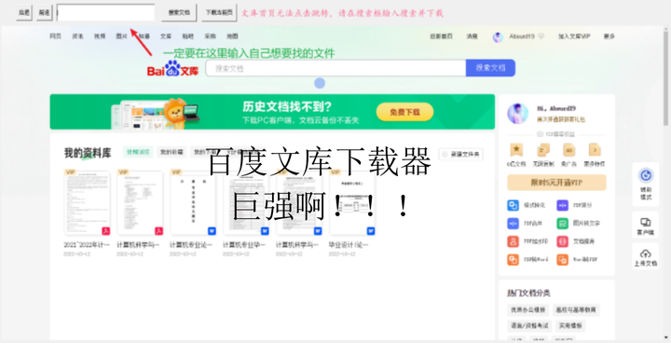Viewport: 671px width, 343px height.
Task: Click the blue Word badge on the 计算机专业论 document
Action: [x=212, y=231]
